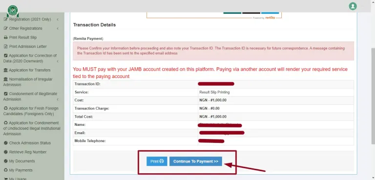375x180 pixels.
Task: Open My Payments in sidebar
Action: (x=21, y=170)
